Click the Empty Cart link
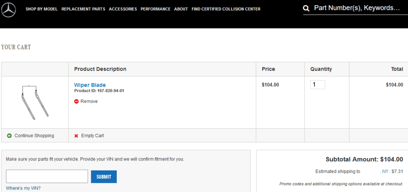This screenshot has width=408, height=192. 92,136
